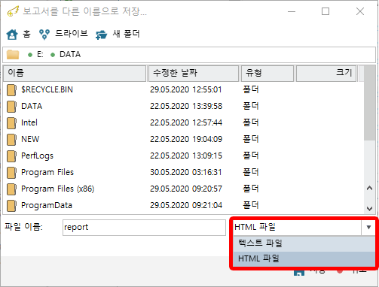Screen dimensions: 379x287
Task: Click date 22.05.2020 13:39:58
Action: click(186, 106)
